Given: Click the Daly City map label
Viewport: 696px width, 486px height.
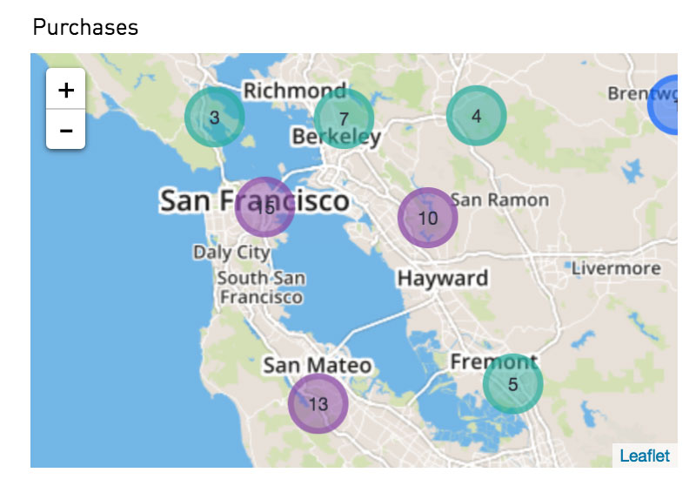Looking at the screenshot, I should tap(231, 253).
